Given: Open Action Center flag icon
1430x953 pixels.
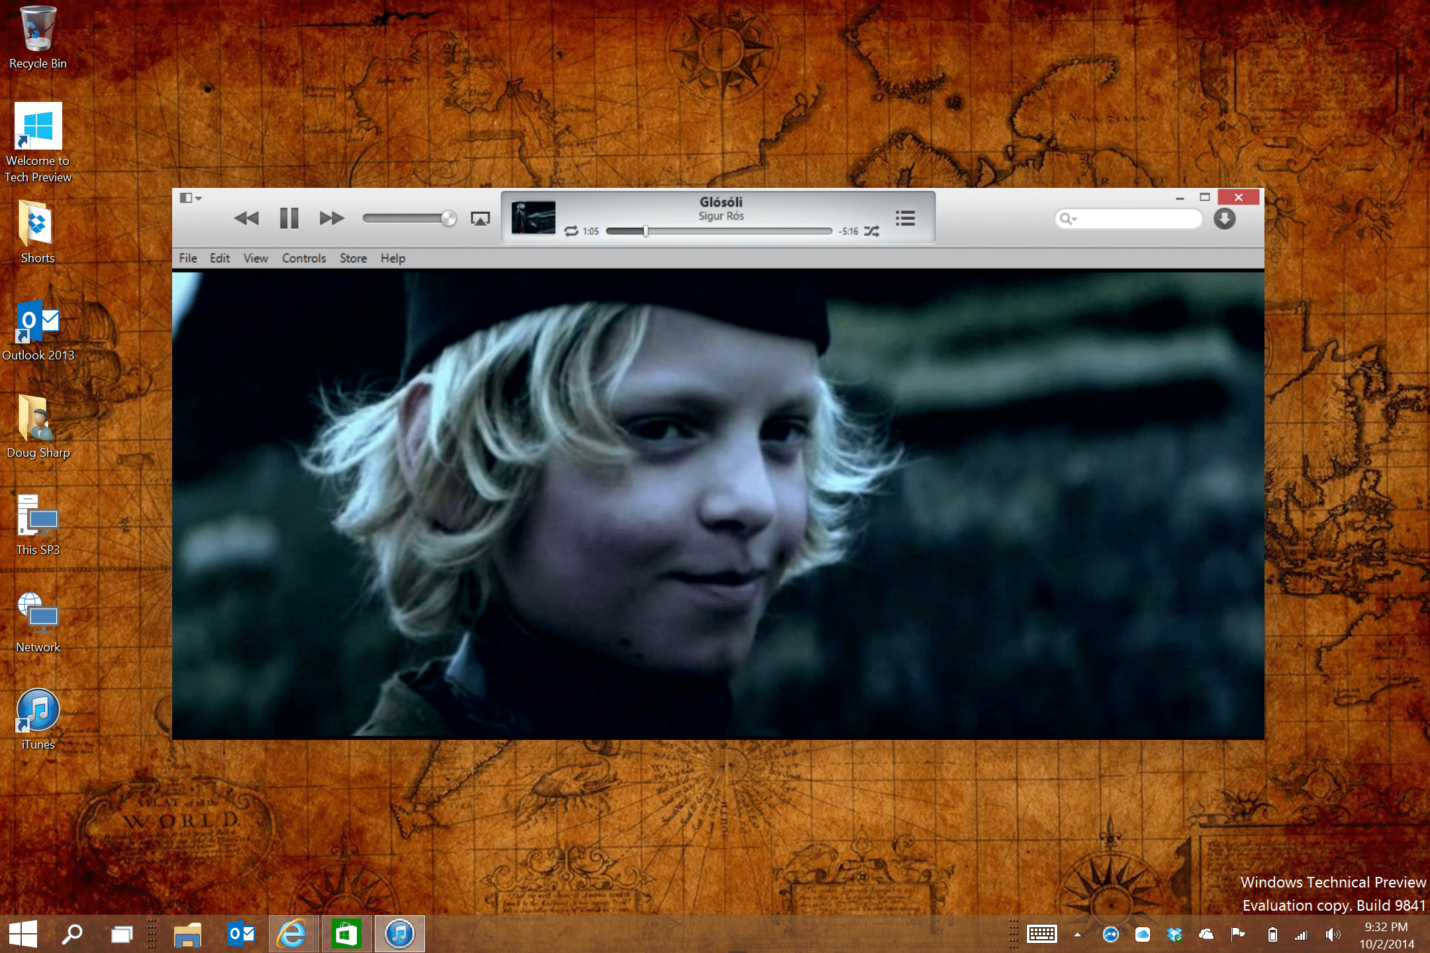Looking at the screenshot, I should 1237,934.
